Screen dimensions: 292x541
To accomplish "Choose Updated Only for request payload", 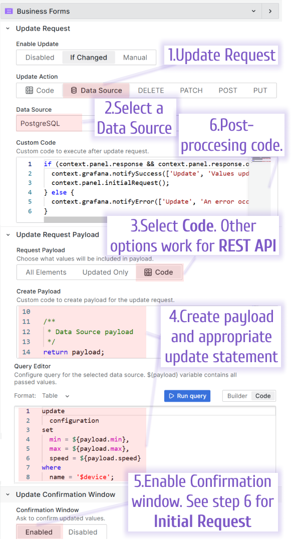I will click(x=105, y=272).
